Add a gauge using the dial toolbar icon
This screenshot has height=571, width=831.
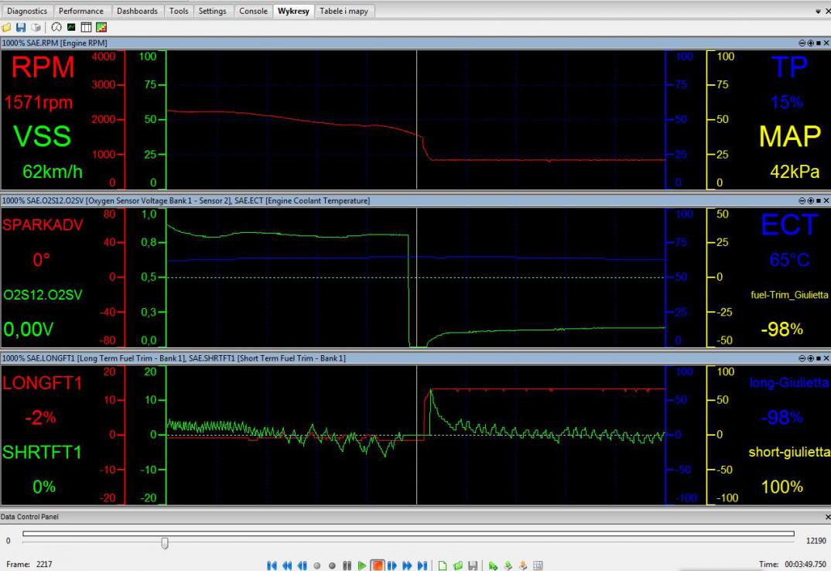click(x=56, y=28)
